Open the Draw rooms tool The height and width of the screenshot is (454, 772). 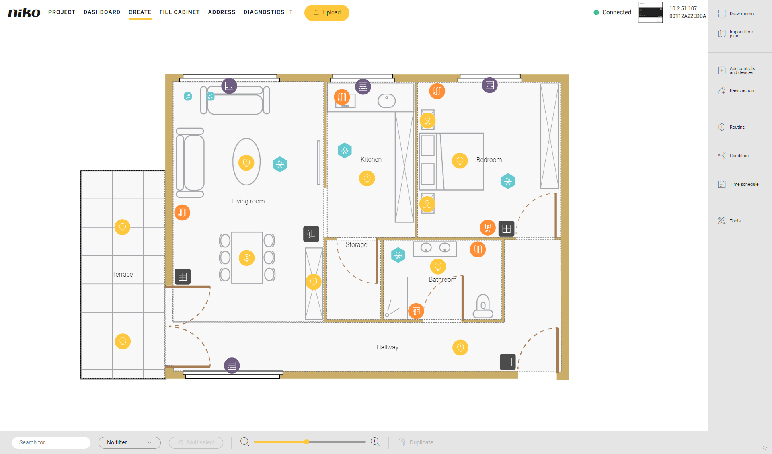(736, 14)
